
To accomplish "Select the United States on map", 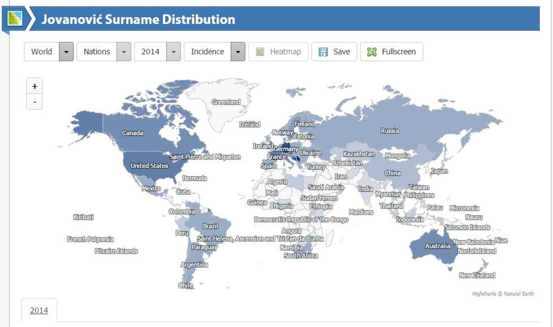I will 149,166.
